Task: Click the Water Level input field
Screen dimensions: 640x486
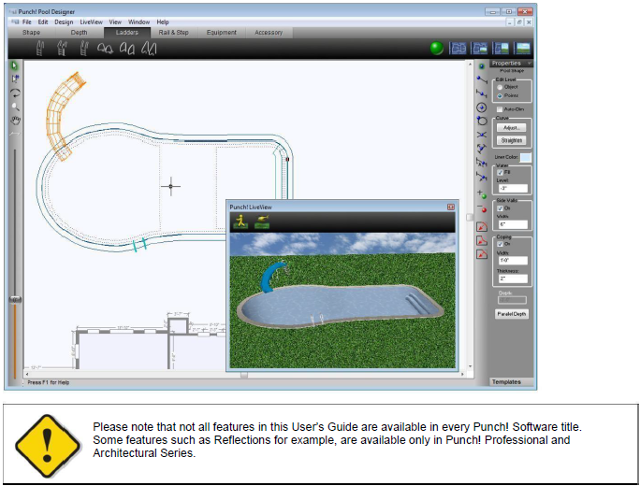Action: [x=513, y=189]
